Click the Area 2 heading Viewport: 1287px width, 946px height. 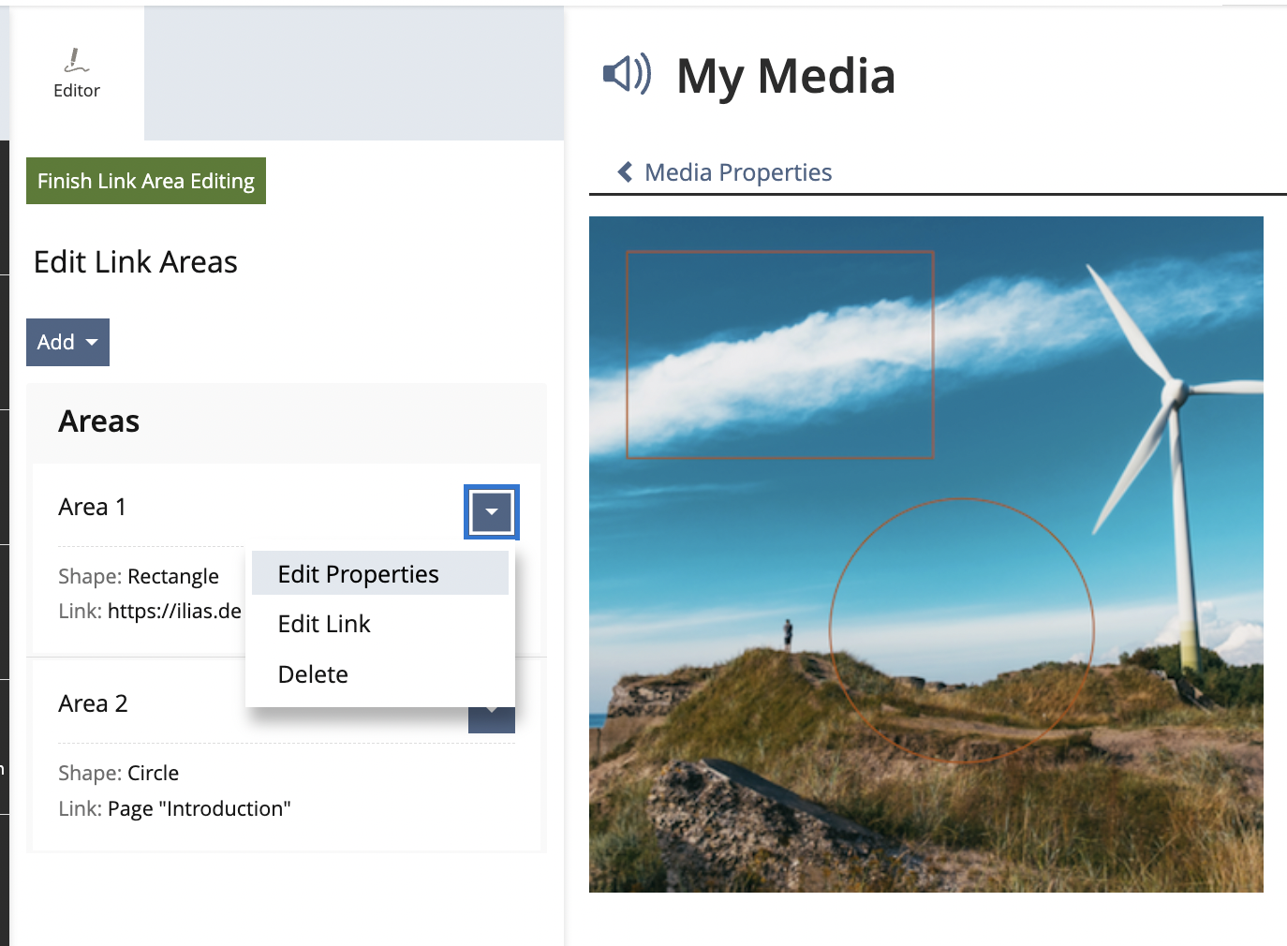[x=93, y=703]
